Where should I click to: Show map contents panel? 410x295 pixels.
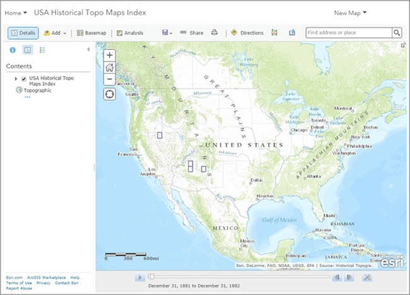point(28,50)
